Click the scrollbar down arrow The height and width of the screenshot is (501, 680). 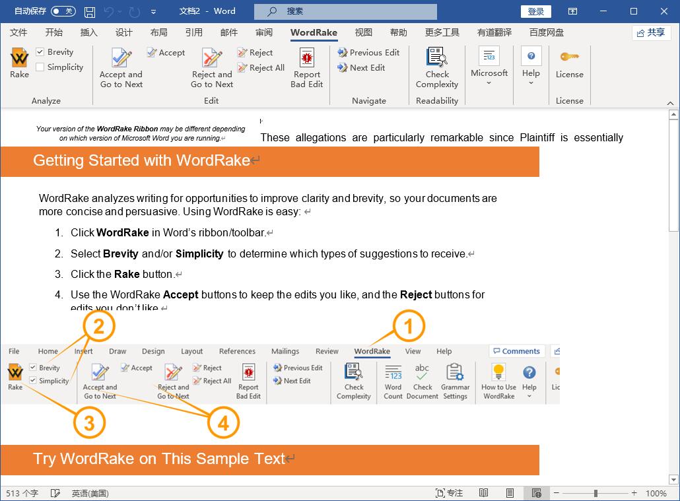point(673,480)
